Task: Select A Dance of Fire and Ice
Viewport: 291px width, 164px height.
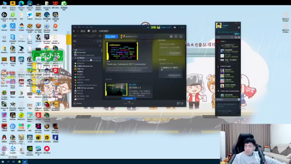Action: click(x=87, y=60)
